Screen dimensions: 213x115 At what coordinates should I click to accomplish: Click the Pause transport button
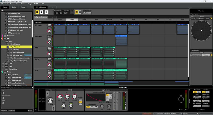coord(46,12)
